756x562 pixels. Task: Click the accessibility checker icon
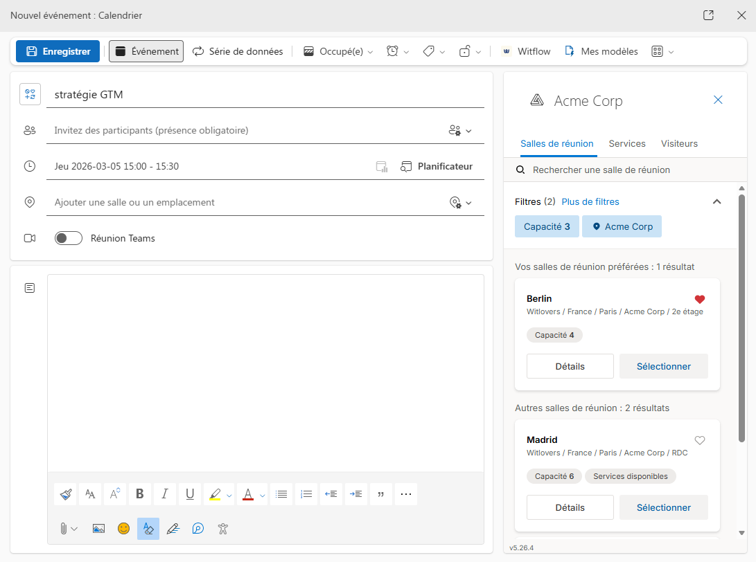point(222,528)
